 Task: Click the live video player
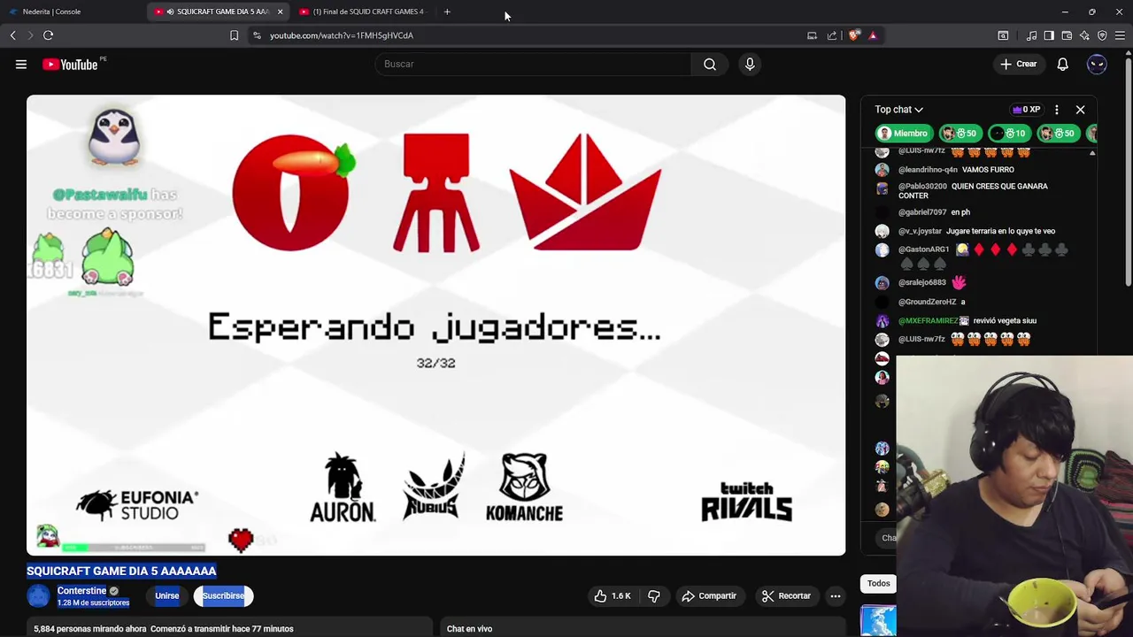435,325
